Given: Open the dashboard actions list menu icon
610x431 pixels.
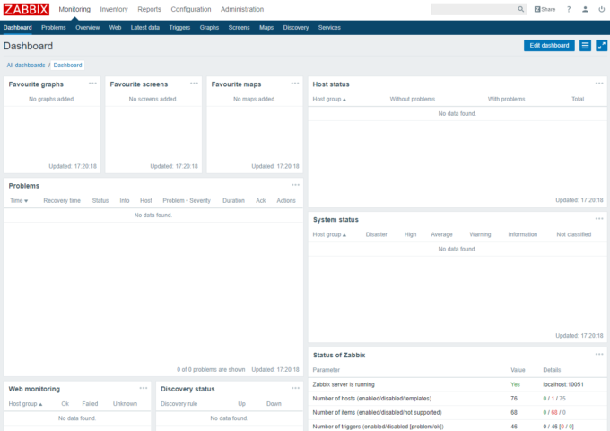Looking at the screenshot, I should click(585, 46).
